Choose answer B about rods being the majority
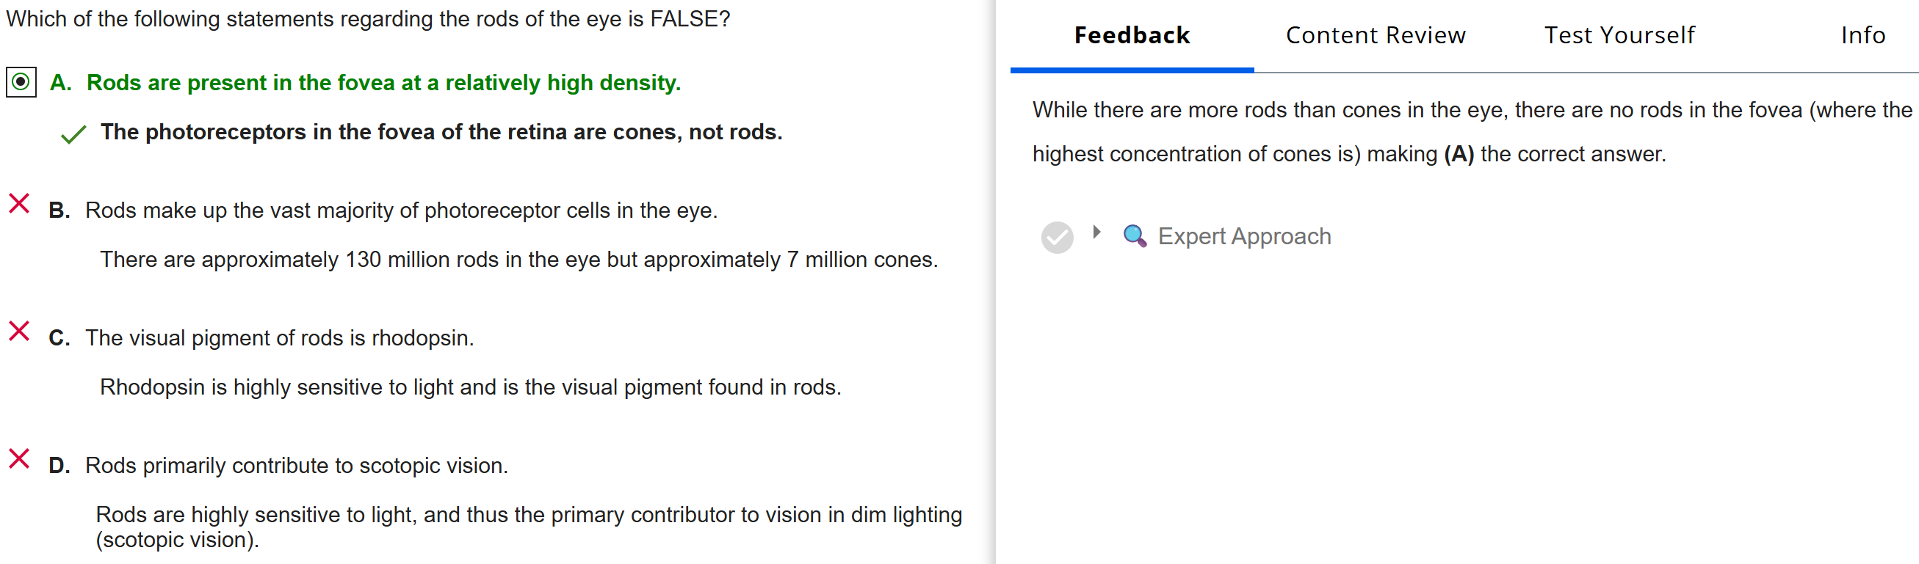The image size is (1919, 564). [401, 210]
